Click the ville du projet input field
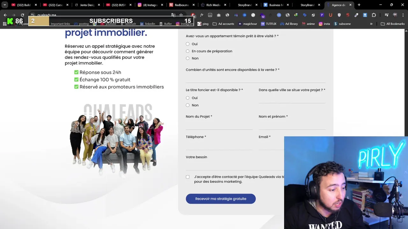 [x=292, y=99]
